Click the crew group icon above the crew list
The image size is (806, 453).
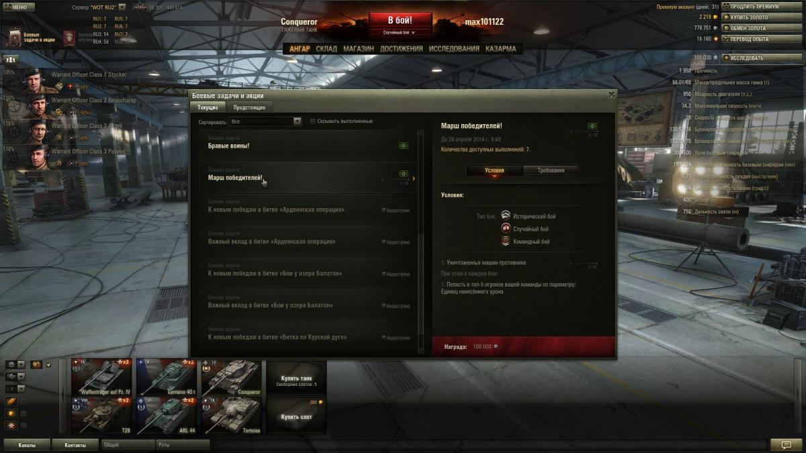[11, 59]
